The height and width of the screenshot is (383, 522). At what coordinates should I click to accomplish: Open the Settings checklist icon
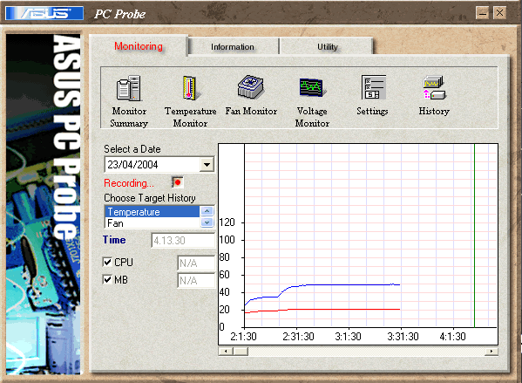374,87
